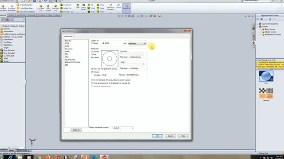This screenshot has width=284, height=159.
Task: Click the Mirror feature icon
Action: click(x=98, y=12)
